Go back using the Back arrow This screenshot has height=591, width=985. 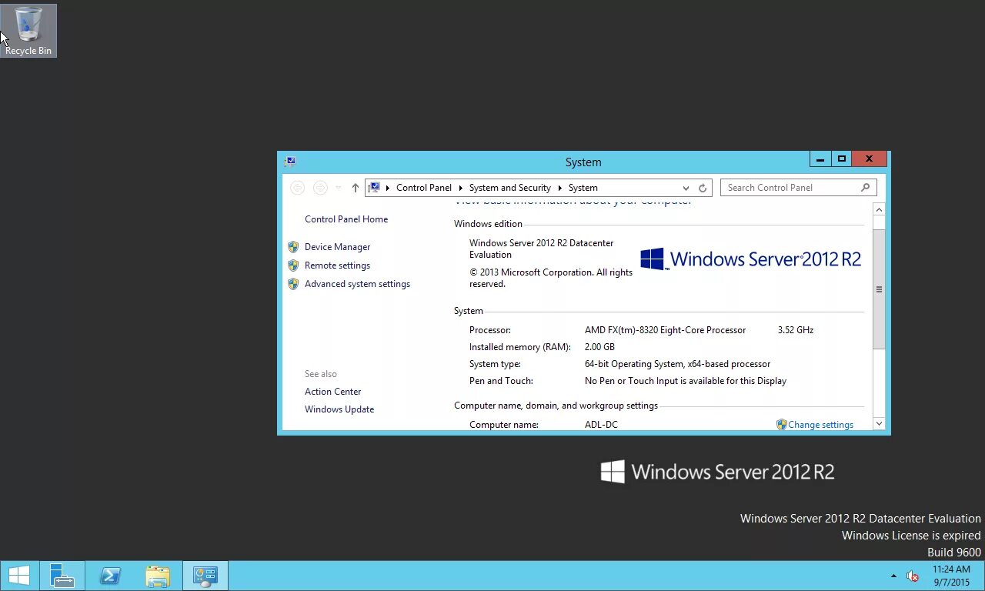(x=298, y=188)
